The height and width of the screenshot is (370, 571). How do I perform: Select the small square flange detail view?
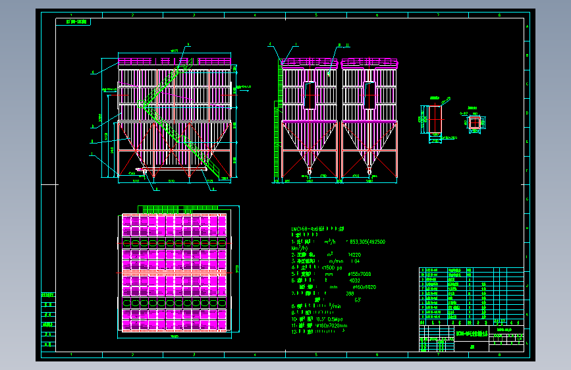(x=474, y=123)
